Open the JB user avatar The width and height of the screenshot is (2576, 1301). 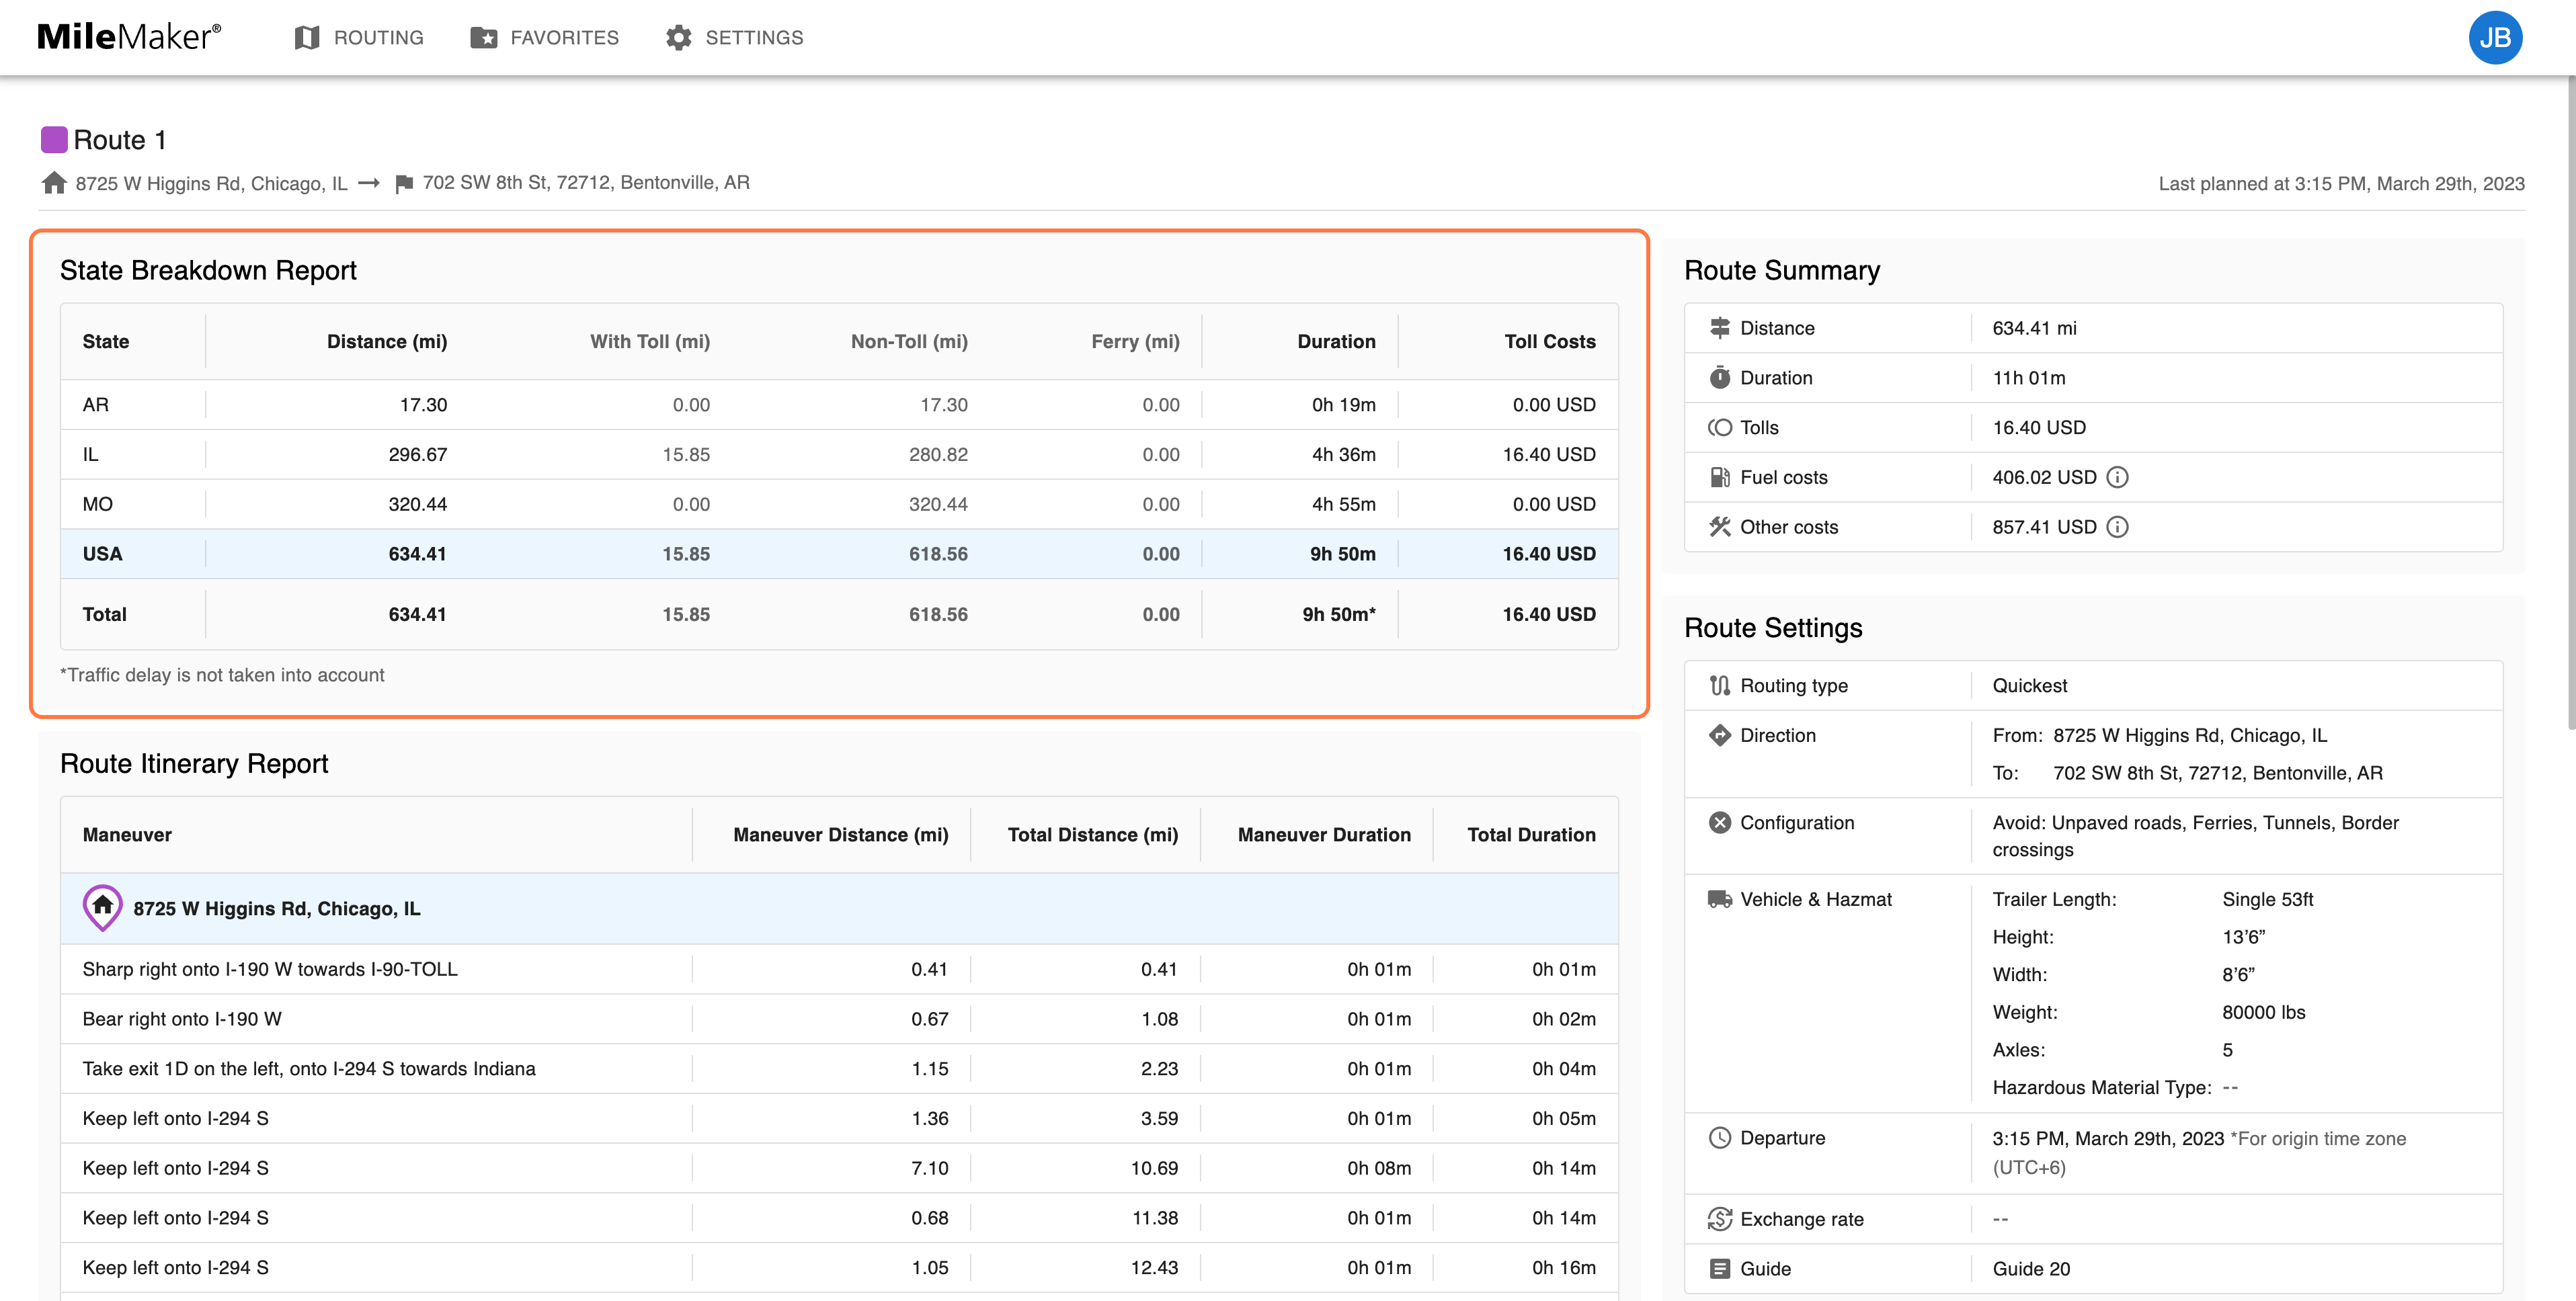(2494, 38)
